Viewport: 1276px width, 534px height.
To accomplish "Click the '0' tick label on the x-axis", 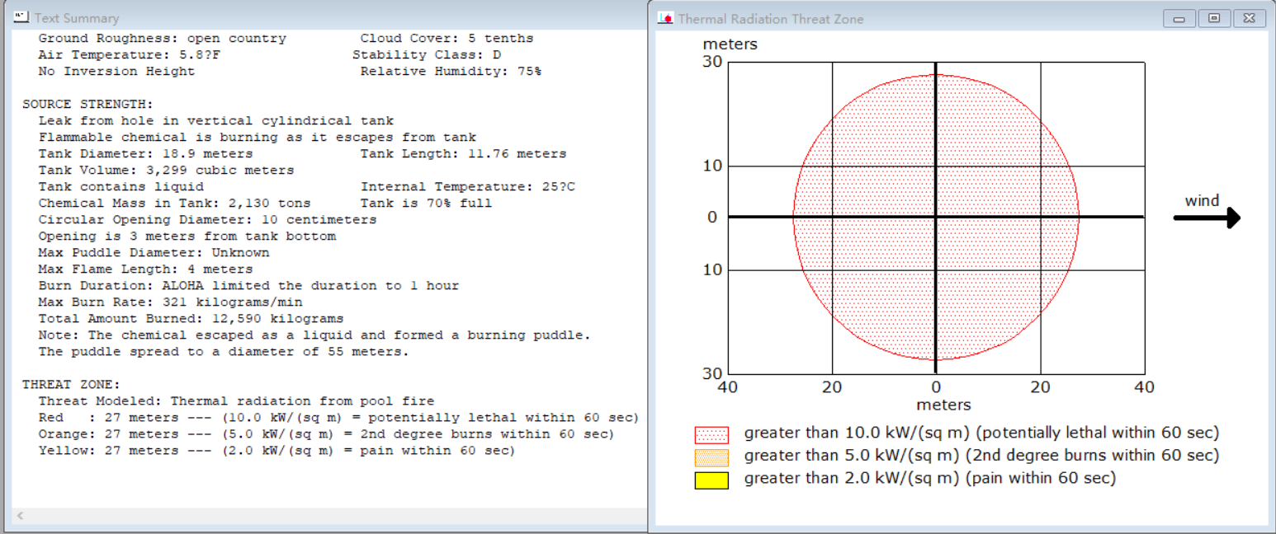I will [936, 386].
